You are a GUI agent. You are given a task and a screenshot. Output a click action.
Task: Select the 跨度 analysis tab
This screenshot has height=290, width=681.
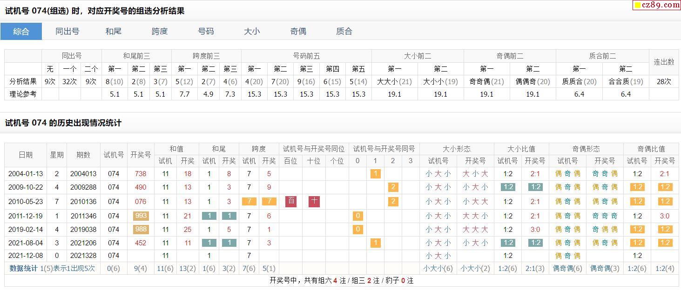point(159,32)
